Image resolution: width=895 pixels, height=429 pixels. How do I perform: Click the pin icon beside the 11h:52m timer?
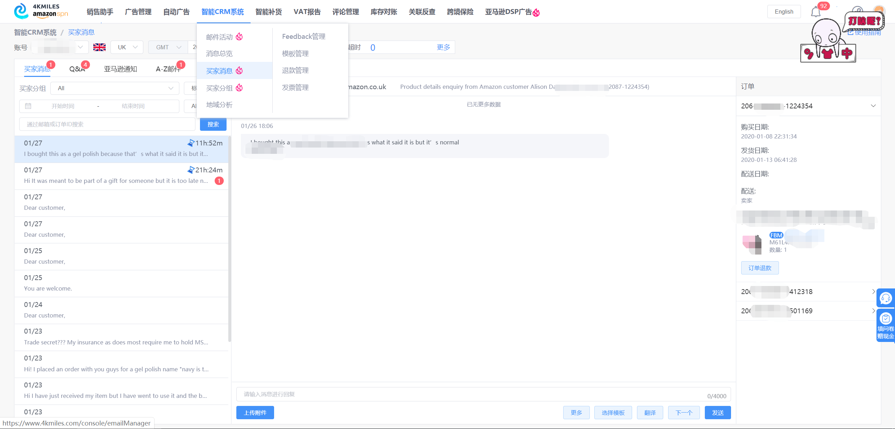pyautogui.click(x=191, y=143)
